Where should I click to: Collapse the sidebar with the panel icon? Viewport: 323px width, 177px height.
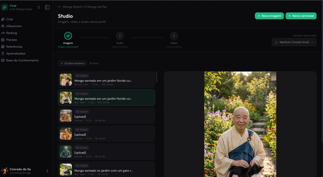pyautogui.click(x=47, y=7)
